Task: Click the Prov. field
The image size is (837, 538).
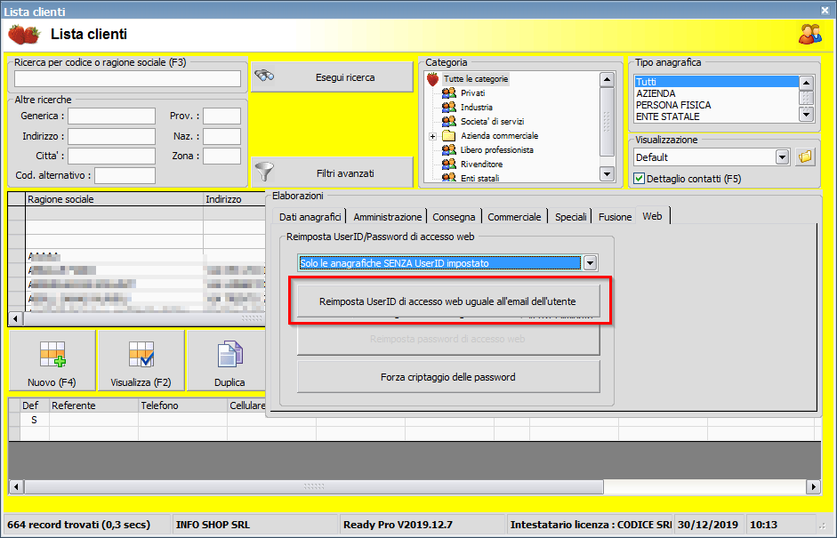Action: point(222,116)
